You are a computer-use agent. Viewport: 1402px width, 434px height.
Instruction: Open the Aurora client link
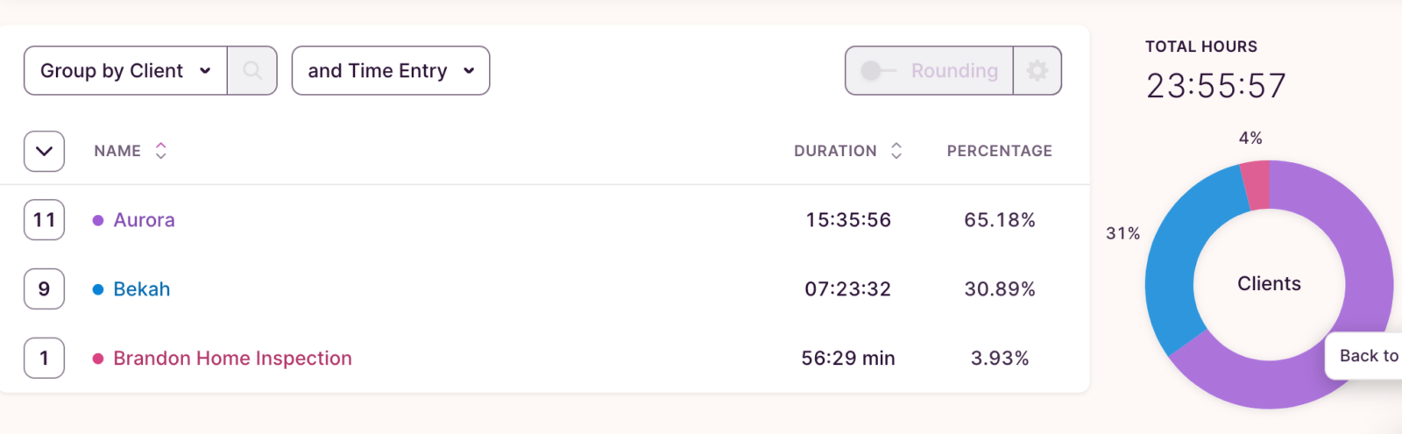(144, 220)
